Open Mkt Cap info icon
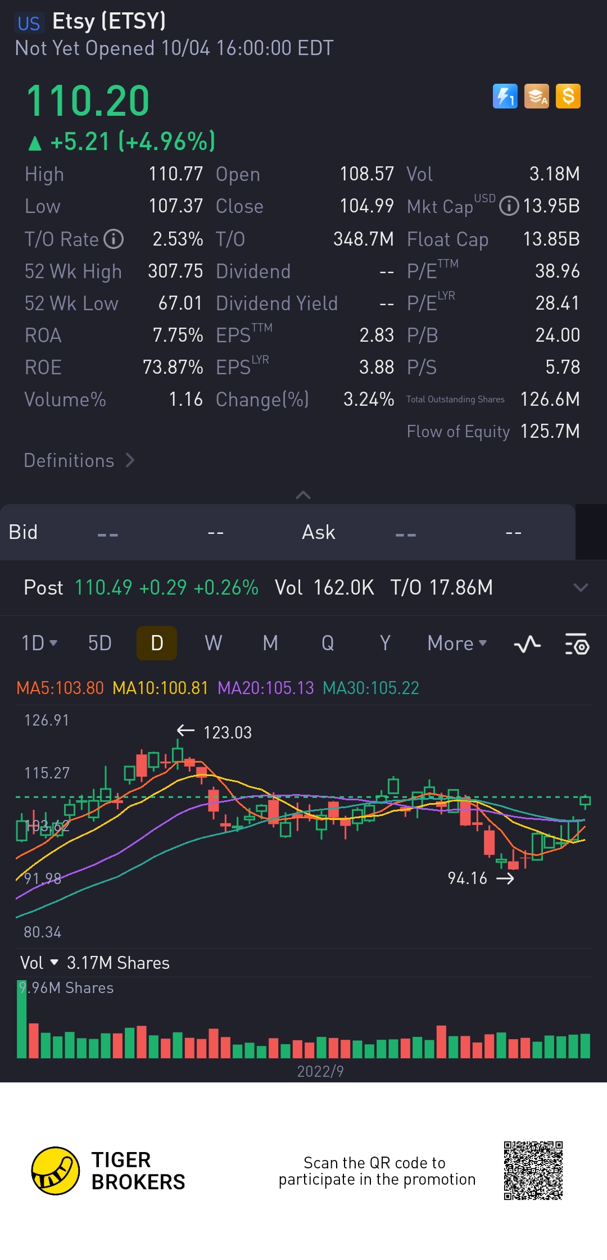Image resolution: width=607 pixels, height=1260 pixels. [509, 206]
